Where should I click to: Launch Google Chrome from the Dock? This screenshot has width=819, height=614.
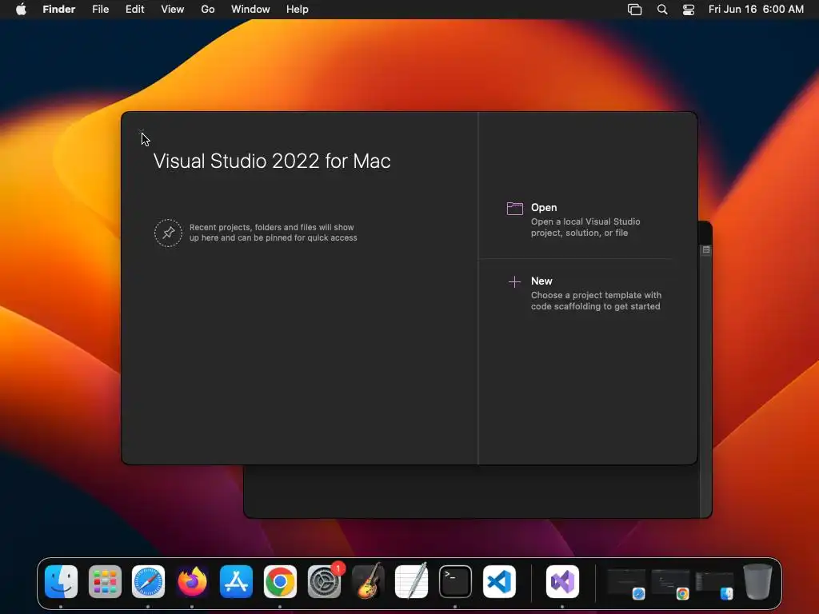(280, 582)
